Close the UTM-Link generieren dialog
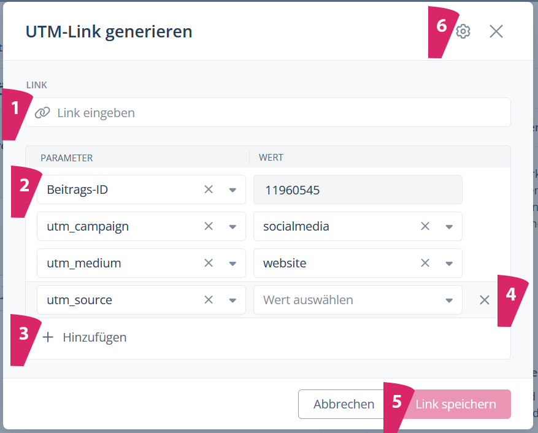Screen dimensions: 538x433 point(496,32)
